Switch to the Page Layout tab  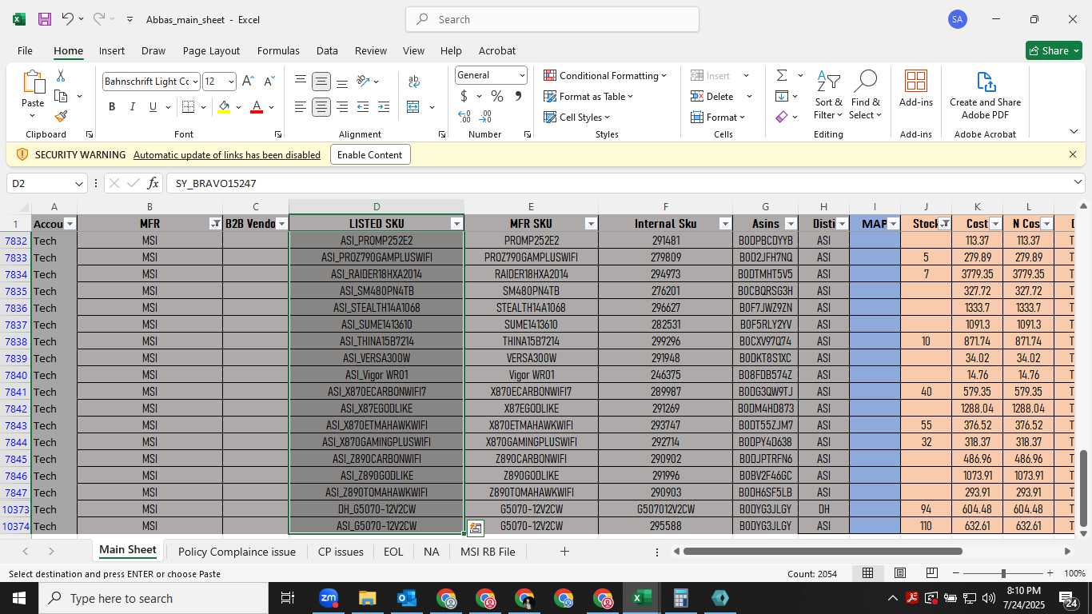[x=211, y=50]
